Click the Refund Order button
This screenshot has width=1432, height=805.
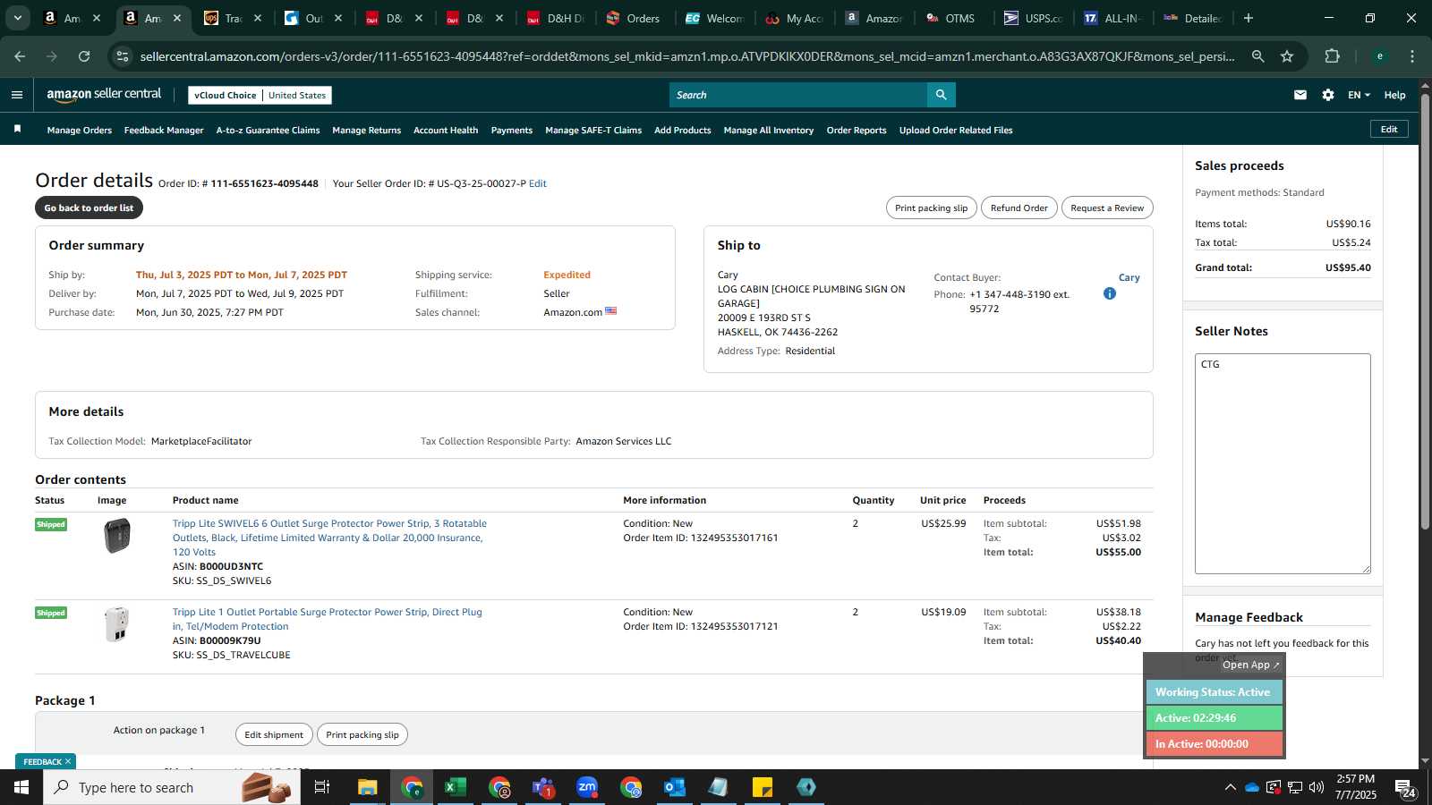click(x=1019, y=208)
